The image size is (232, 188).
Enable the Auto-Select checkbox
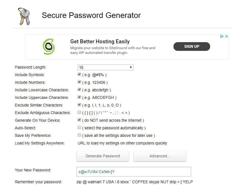[79, 128]
